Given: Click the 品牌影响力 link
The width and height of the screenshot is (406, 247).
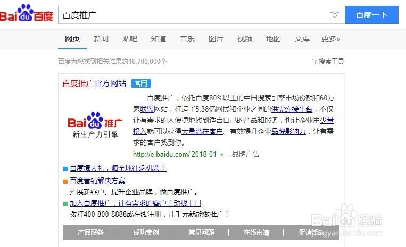Looking at the screenshot, I should pyautogui.click(x=288, y=131).
